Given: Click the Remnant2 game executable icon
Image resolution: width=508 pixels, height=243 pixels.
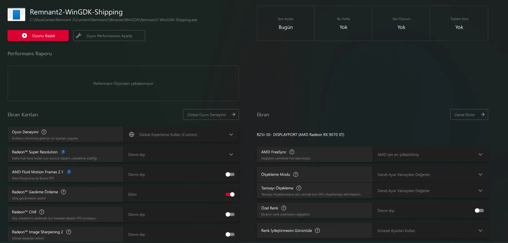Looking at the screenshot, I should pyautogui.click(x=16, y=14).
